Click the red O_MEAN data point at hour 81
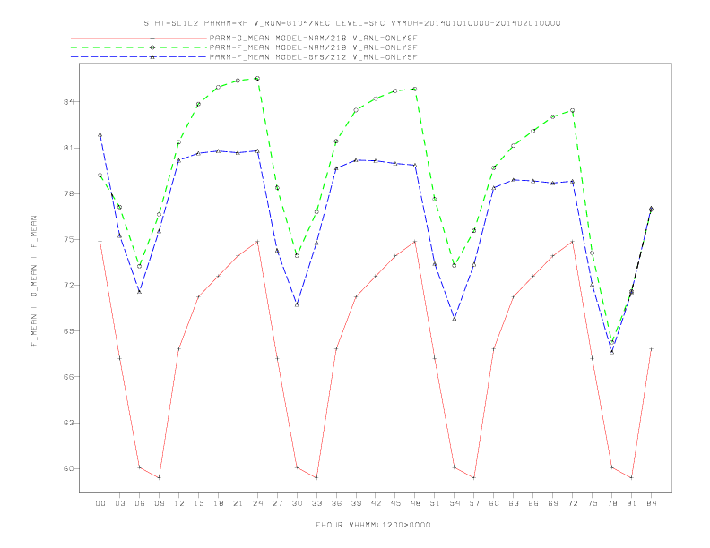710x548 pixels. point(632,477)
